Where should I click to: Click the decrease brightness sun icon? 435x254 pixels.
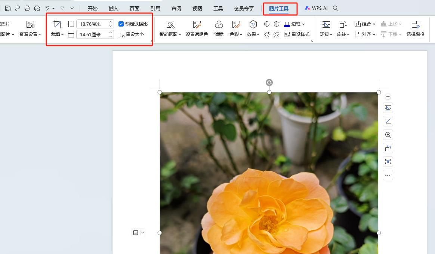click(x=277, y=34)
